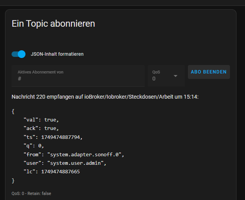Click the 'JSON-Inhalt formatieren' label text

pos(57,54)
